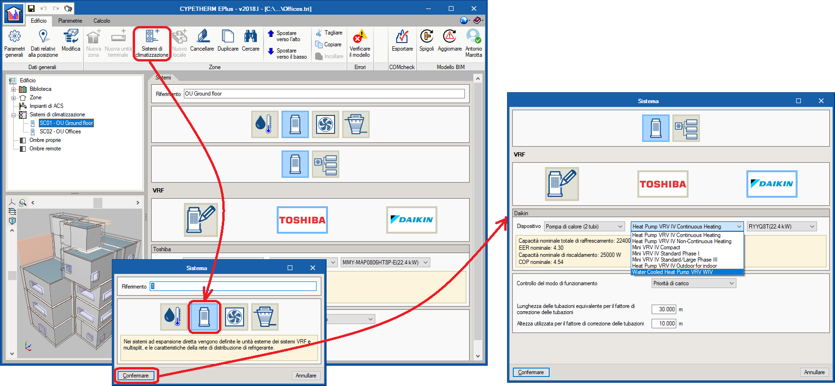Switch to Planimetrie ribbon tab
This screenshot has width=835, height=386.
click(70, 21)
